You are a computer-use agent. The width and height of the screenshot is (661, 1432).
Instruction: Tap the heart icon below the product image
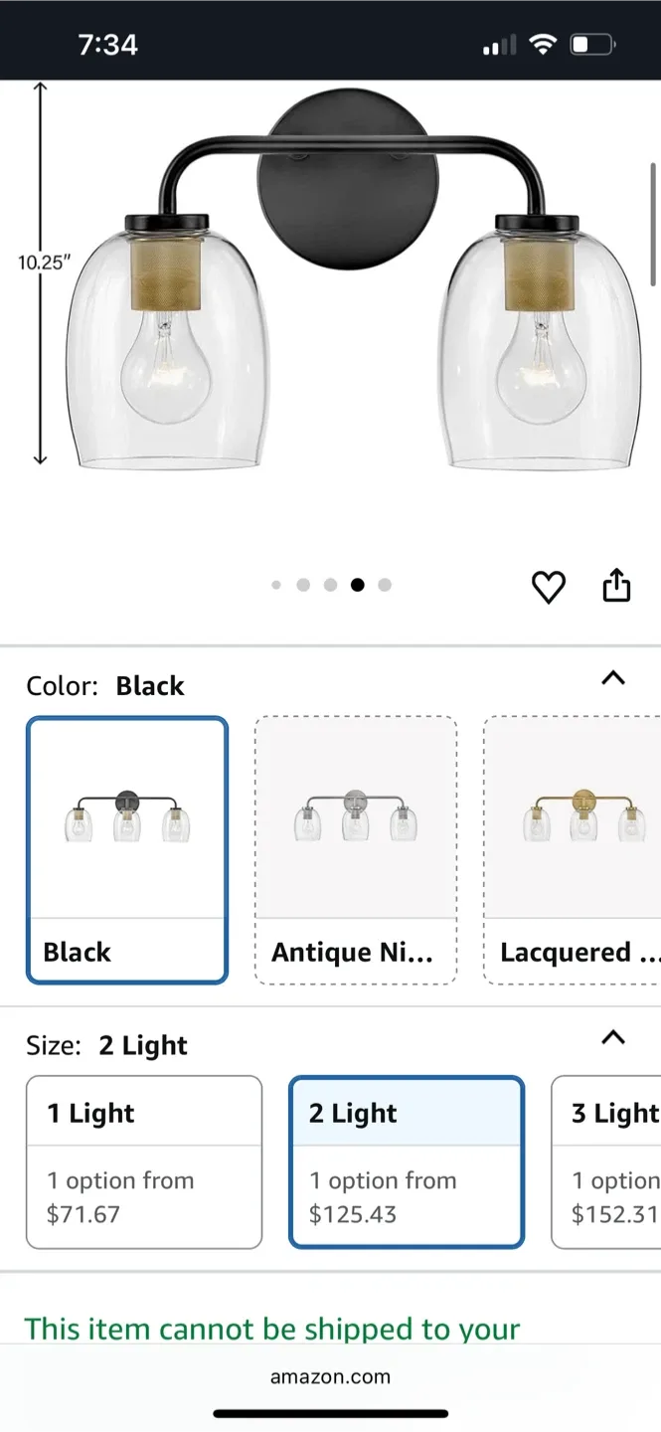(x=548, y=587)
